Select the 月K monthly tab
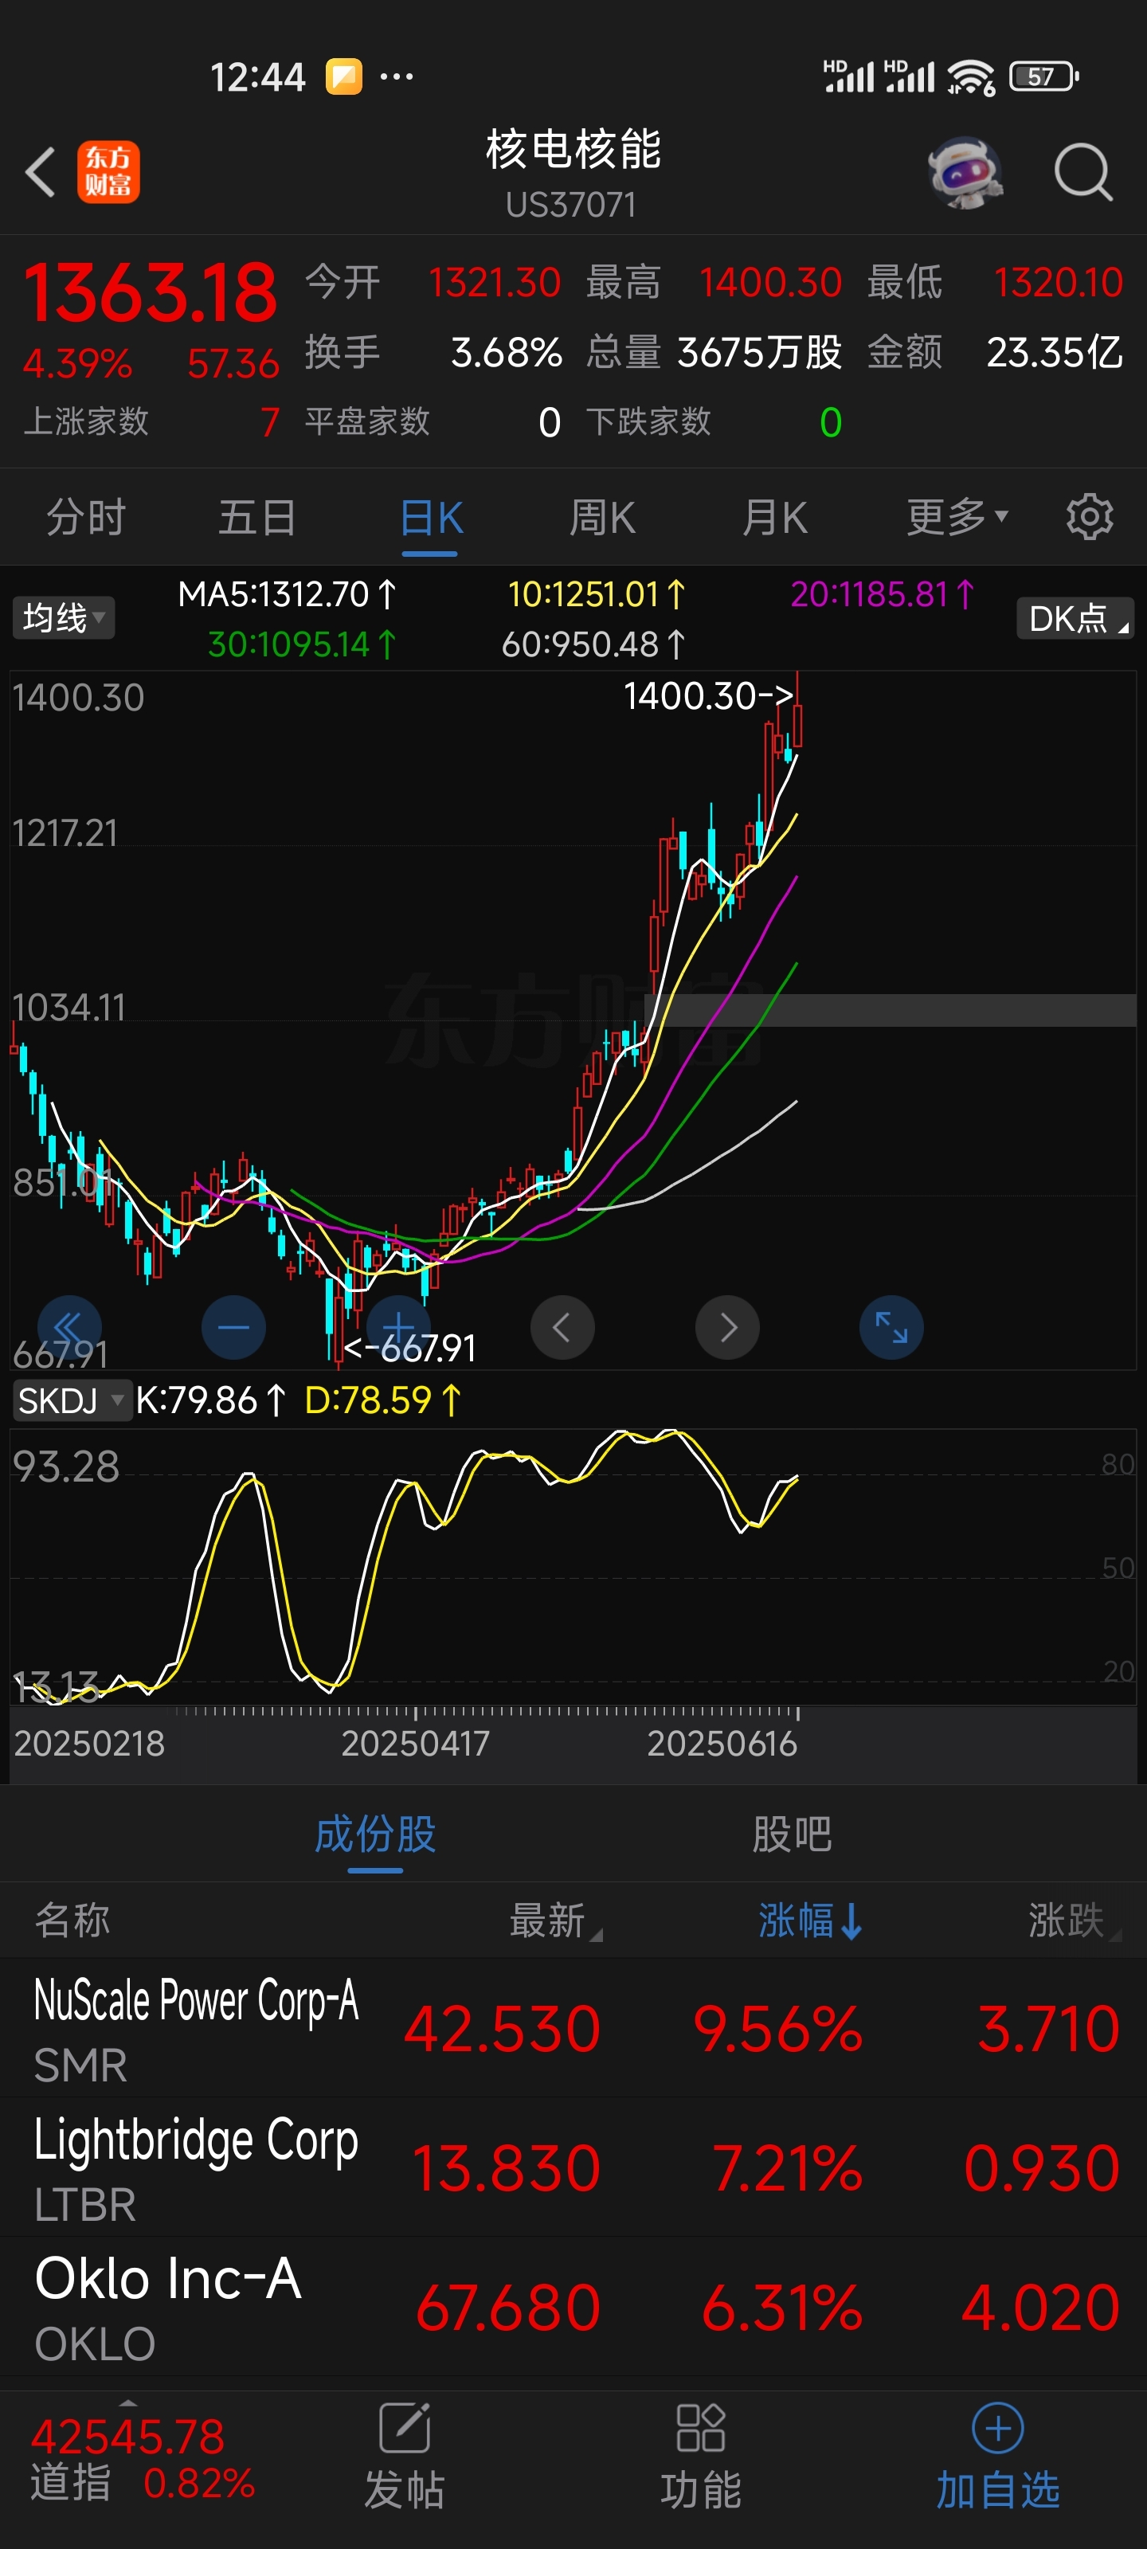Image resolution: width=1147 pixels, height=2549 pixels. [x=775, y=518]
